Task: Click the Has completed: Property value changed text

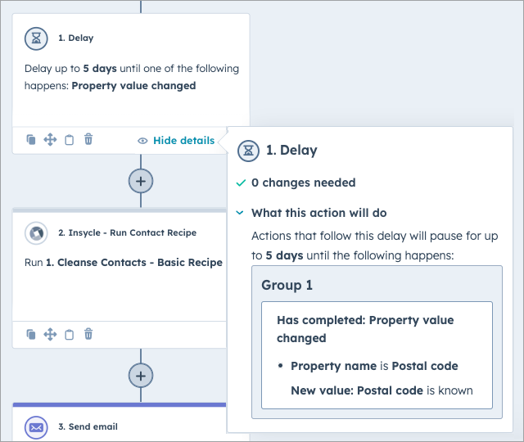Action: pos(365,329)
